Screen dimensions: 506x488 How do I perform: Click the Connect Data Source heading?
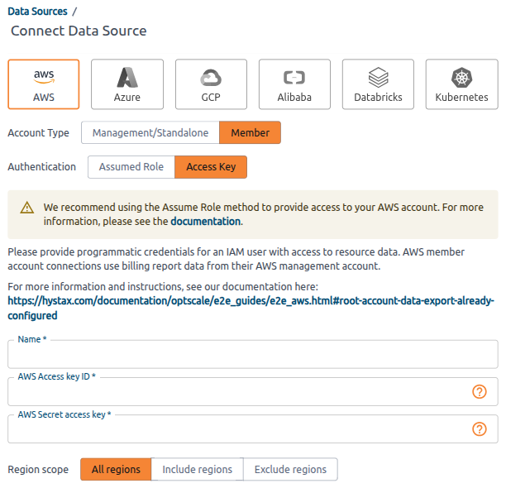pos(79,31)
